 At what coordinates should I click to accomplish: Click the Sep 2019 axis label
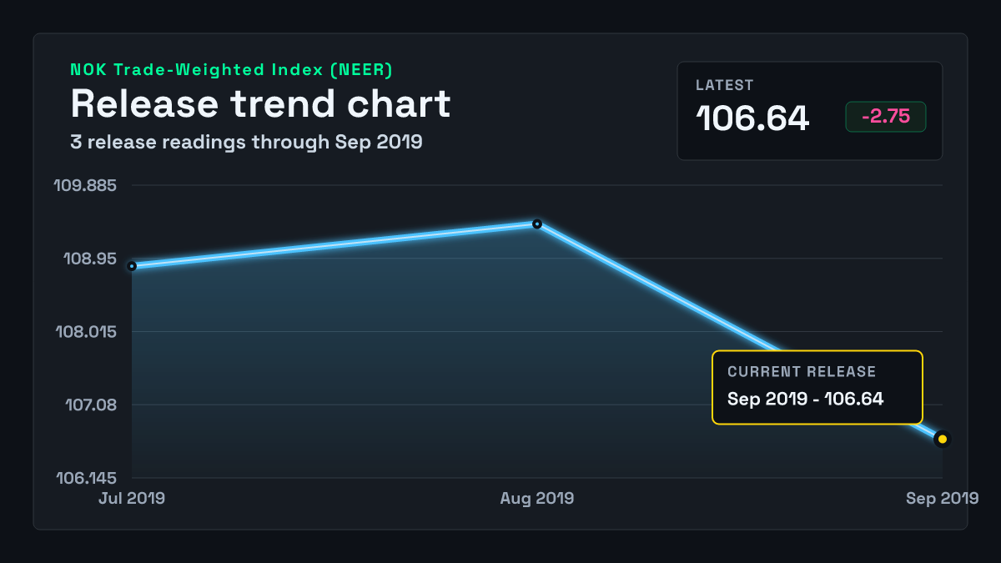point(943,498)
